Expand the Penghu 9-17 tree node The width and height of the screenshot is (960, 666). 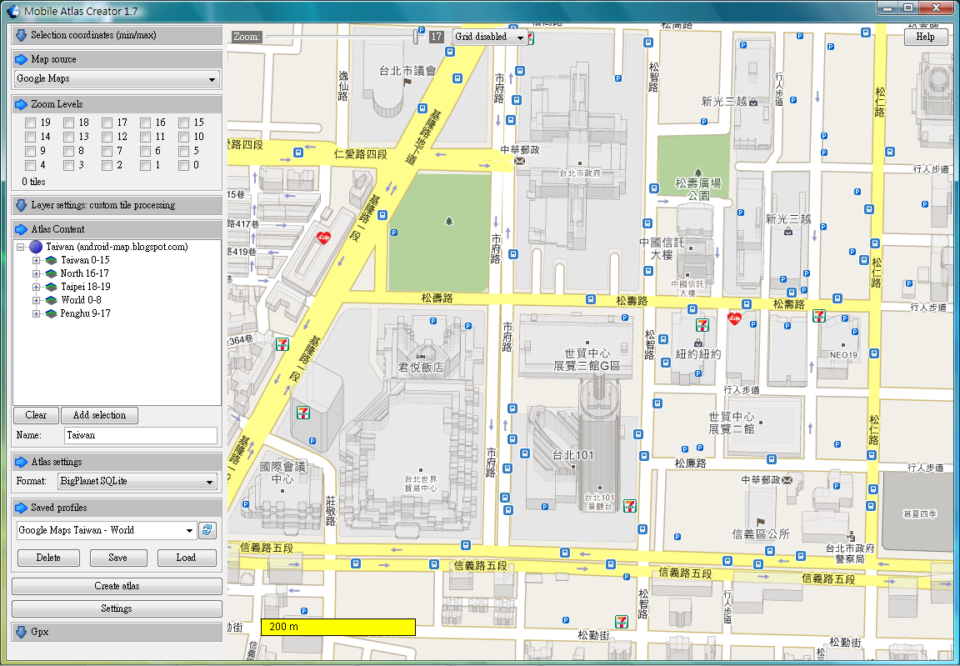point(36,314)
